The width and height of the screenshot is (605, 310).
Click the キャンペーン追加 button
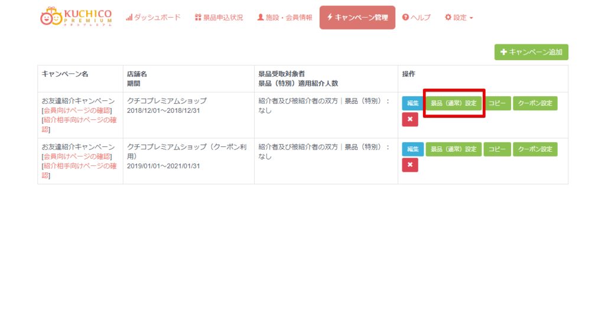tap(531, 52)
